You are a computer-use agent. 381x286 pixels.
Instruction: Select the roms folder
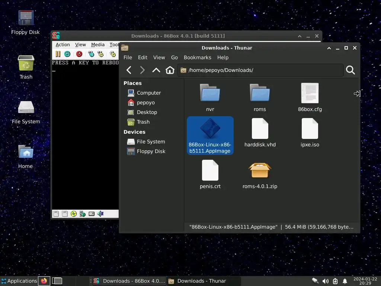point(260,98)
